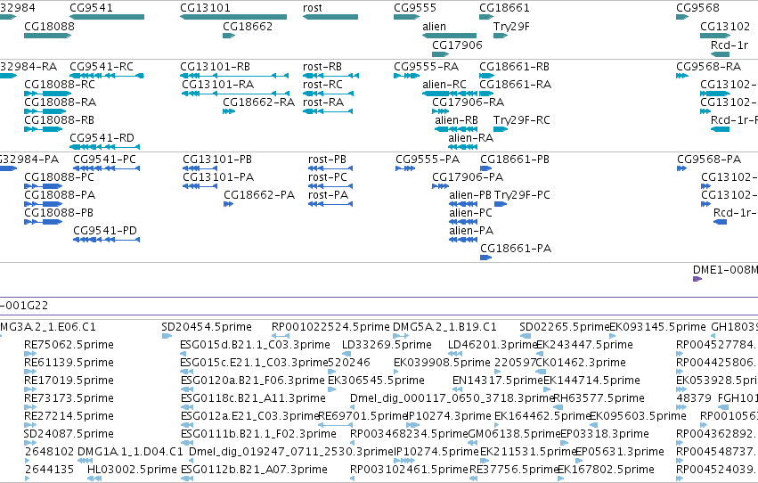
Task: Click the purple DME1-008M feature arrow
Action: (x=697, y=279)
